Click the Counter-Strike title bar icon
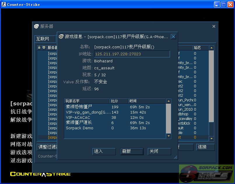Screen dimensions: 235x184 [3, 4]
